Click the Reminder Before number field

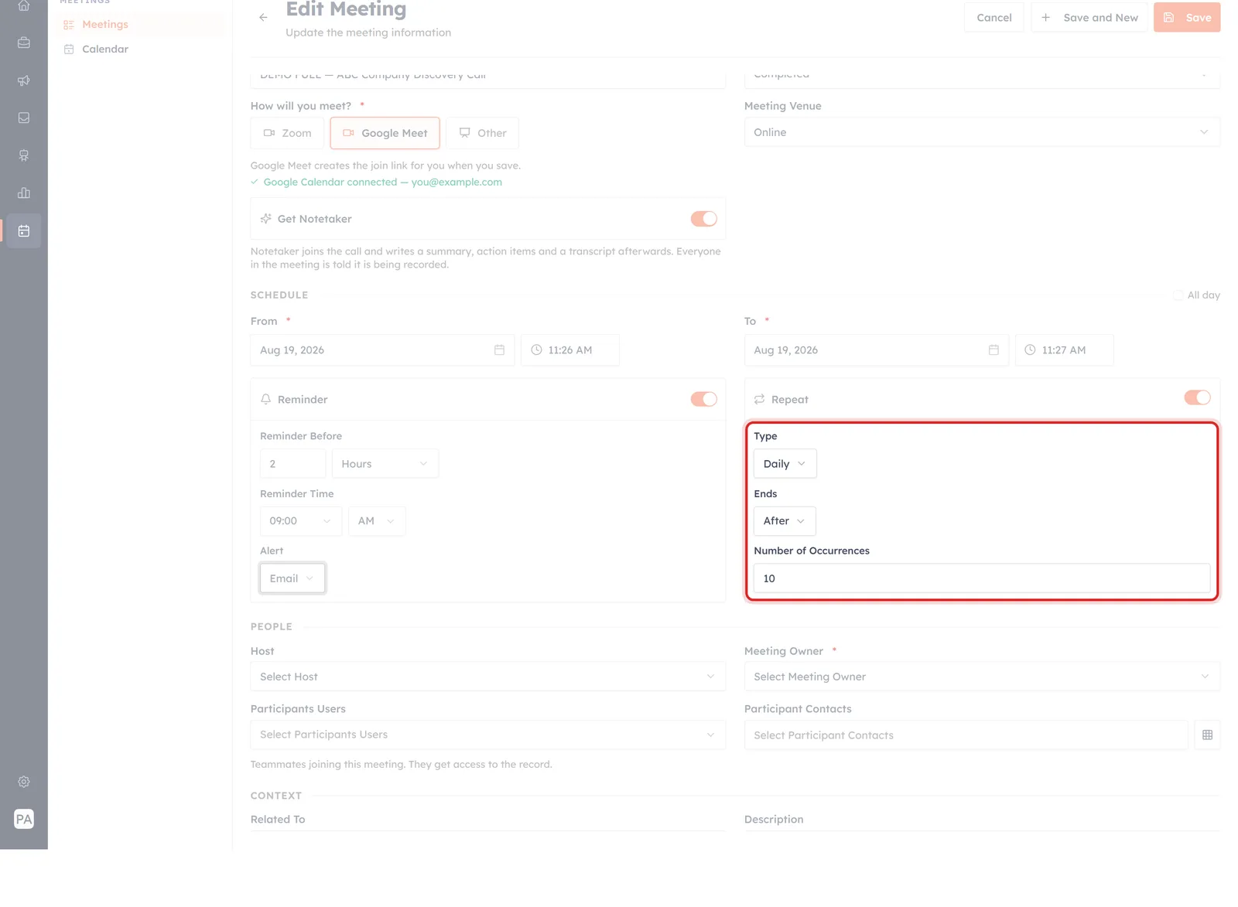click(x=292, y=464)
